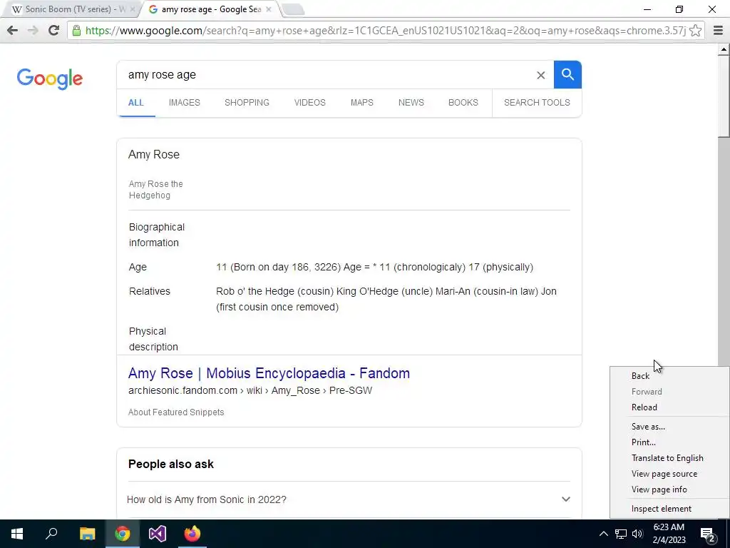This screenshot has height=548, width=730.
Task: Click About Featured Snippets link
Action: click(176, 412)
